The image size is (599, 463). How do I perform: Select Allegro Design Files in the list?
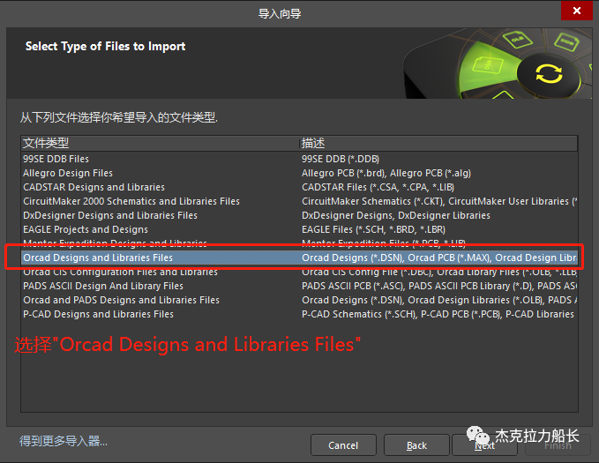(x=299, y=173)
